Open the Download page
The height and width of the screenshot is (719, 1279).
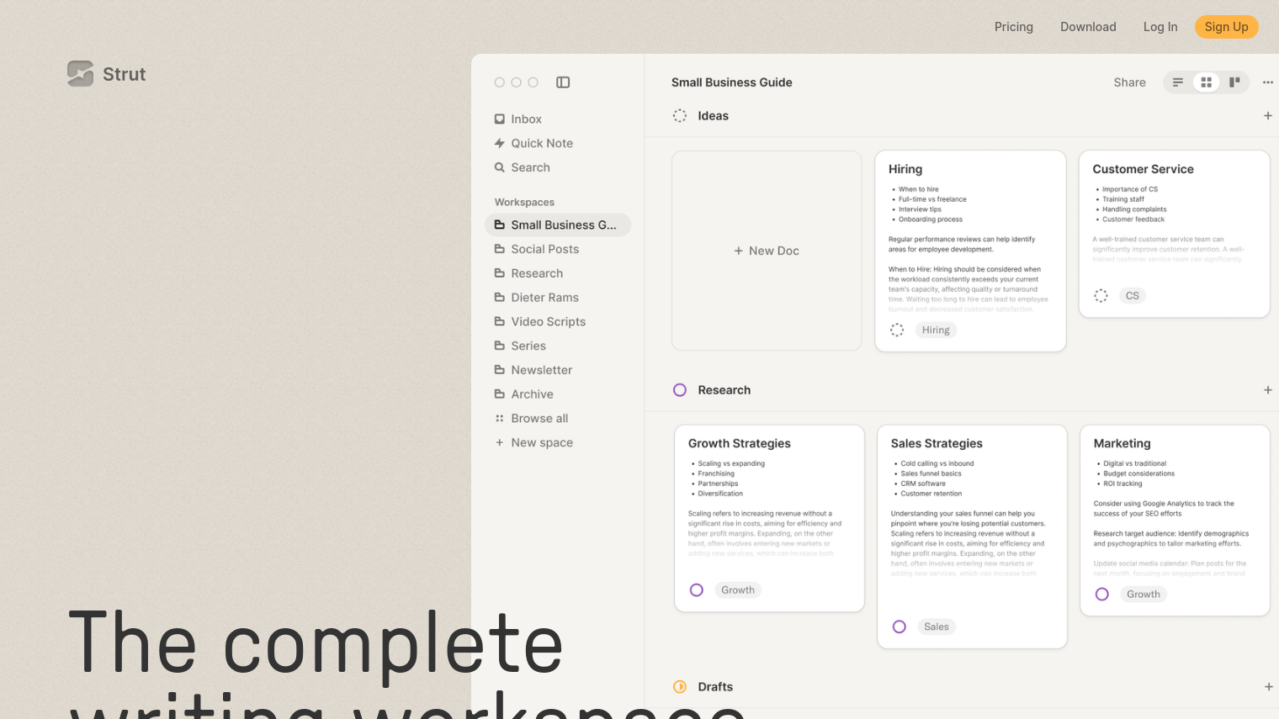click(x=1088, y=27)
